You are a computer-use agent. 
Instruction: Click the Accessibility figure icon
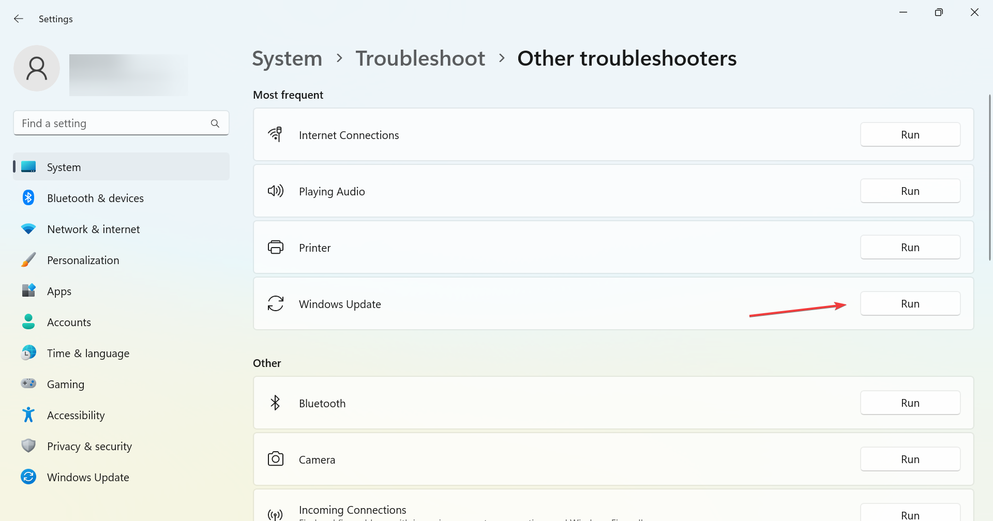point(28,415)
